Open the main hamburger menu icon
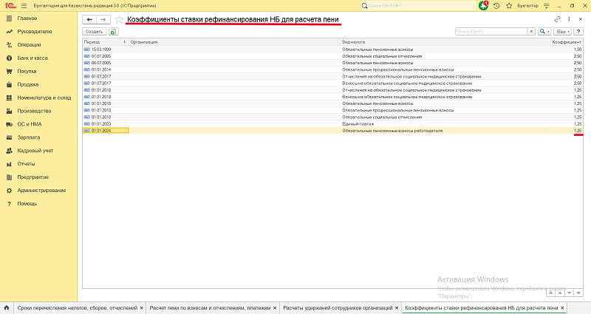This screenshot has height=314, width=591. (24, 6)
